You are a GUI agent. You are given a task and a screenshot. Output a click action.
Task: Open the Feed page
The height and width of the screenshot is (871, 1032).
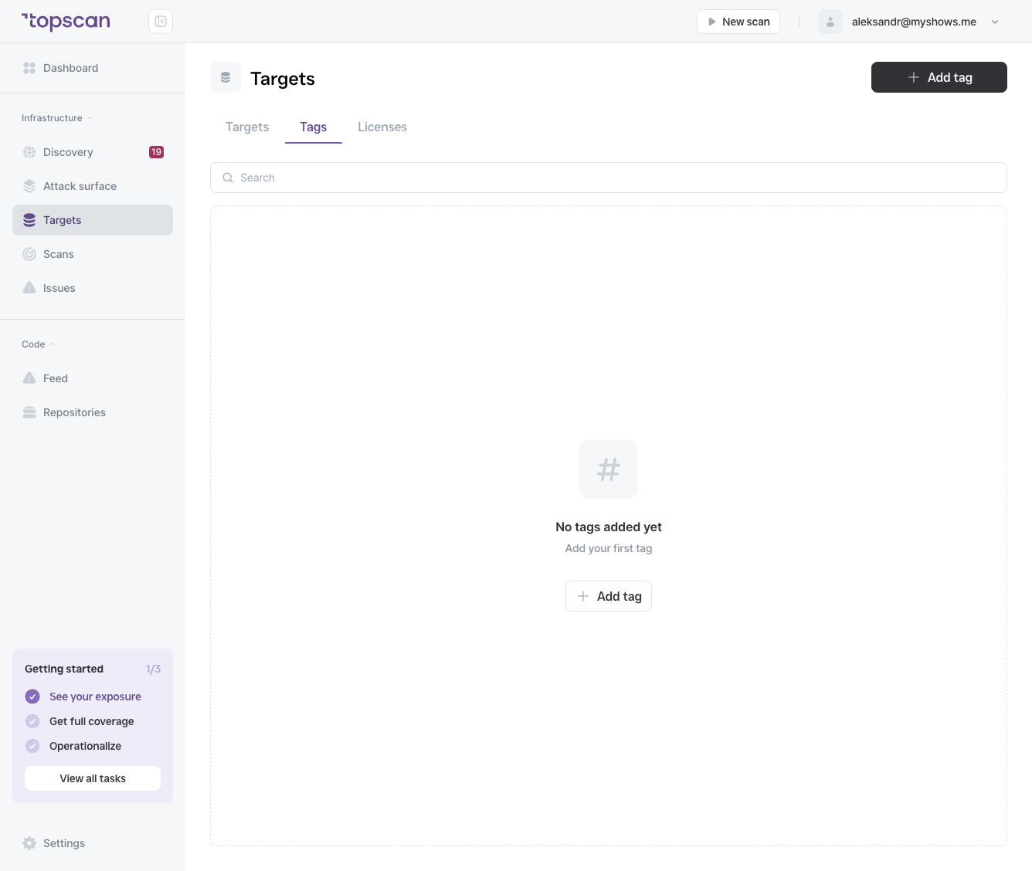click(x=93, y=378)
